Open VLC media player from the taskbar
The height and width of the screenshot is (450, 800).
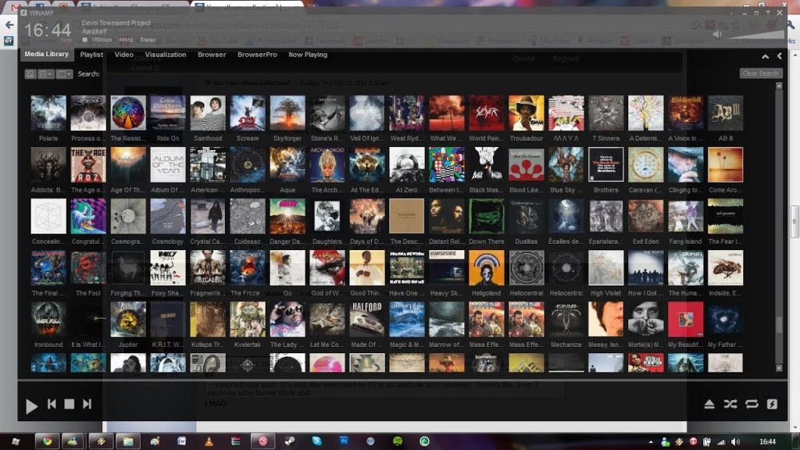[208, 441]
